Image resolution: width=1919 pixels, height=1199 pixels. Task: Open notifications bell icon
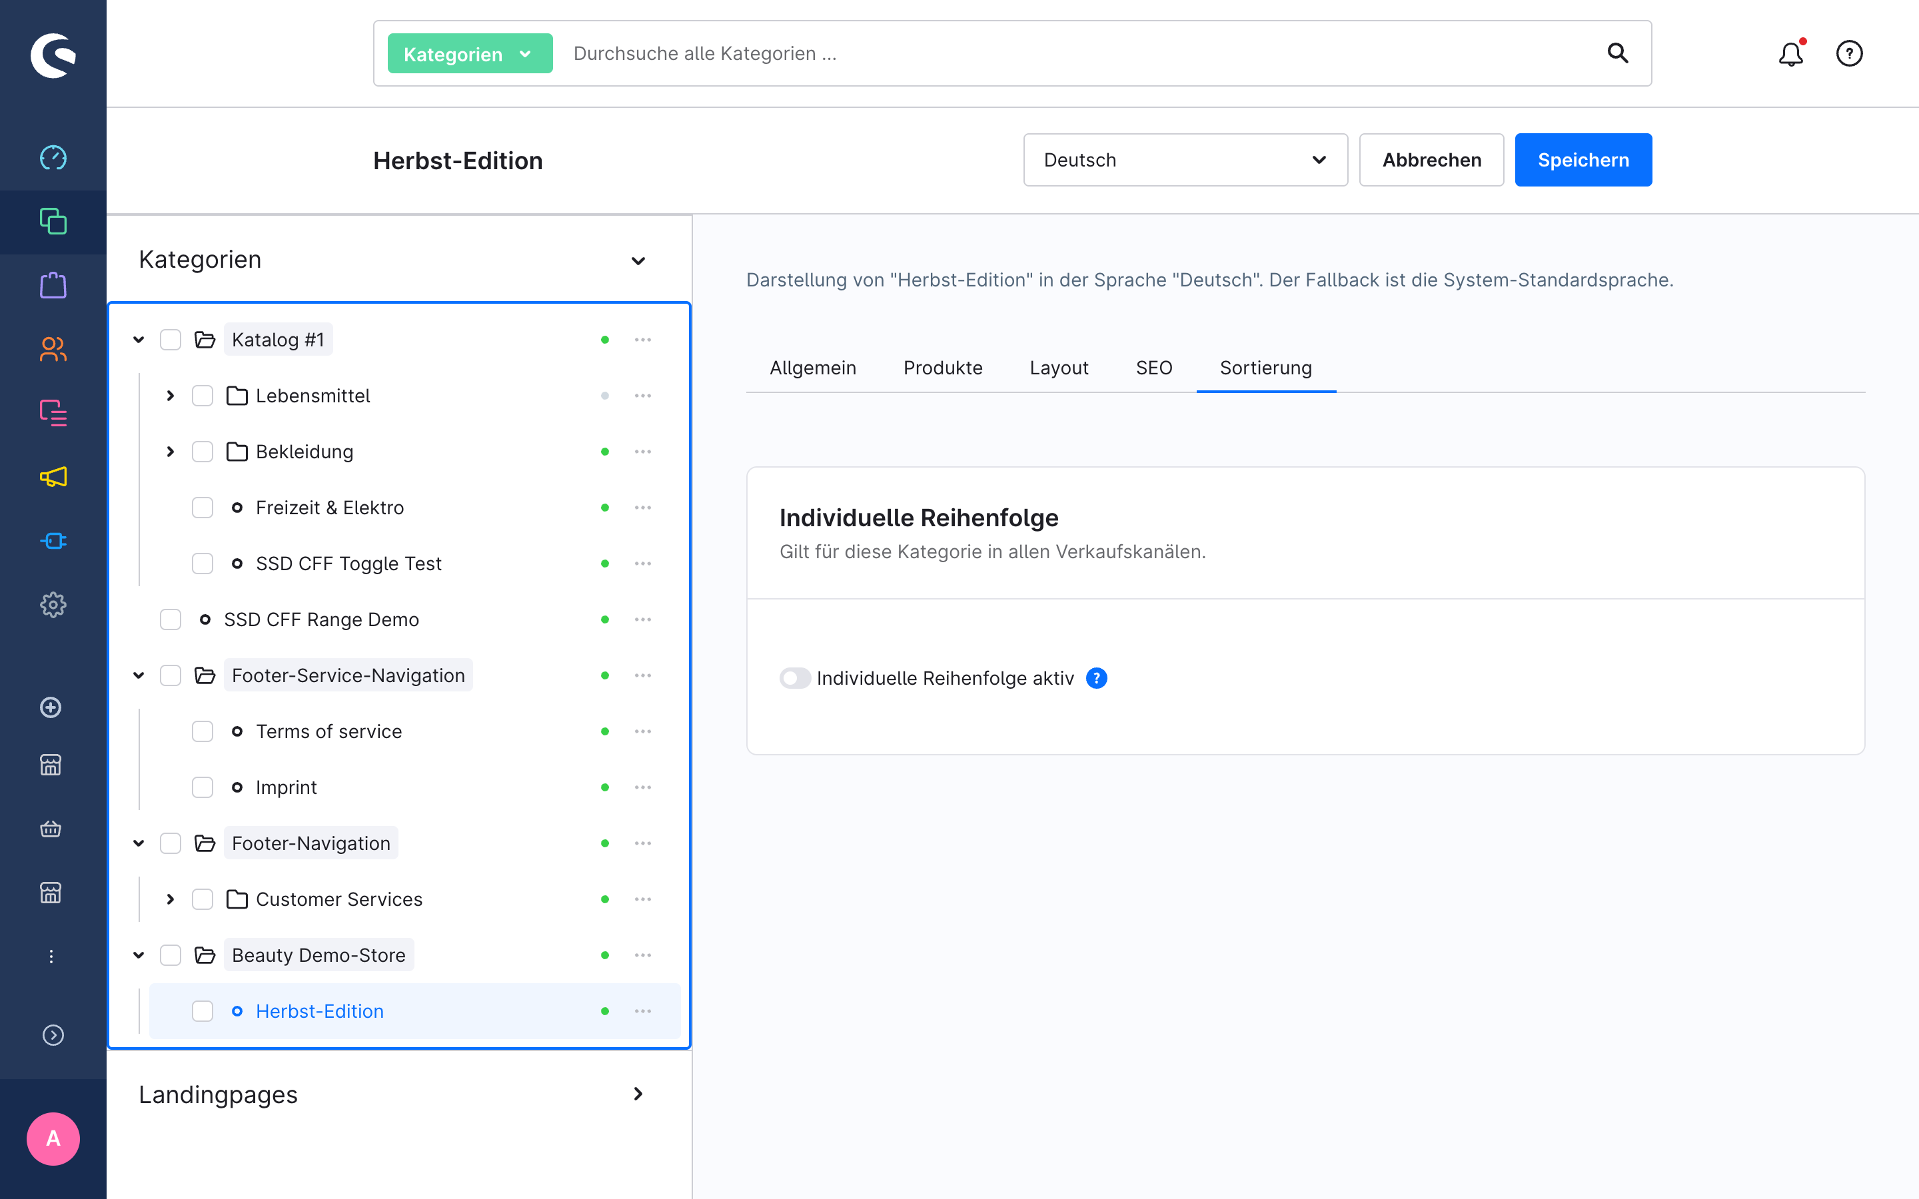[x=1790, y=53]
